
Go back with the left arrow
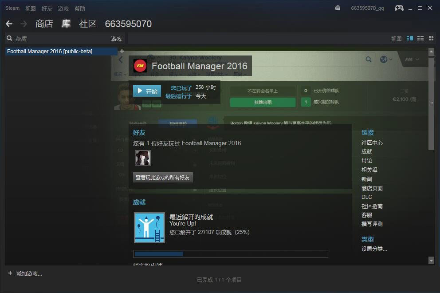(x=9, y=24)
